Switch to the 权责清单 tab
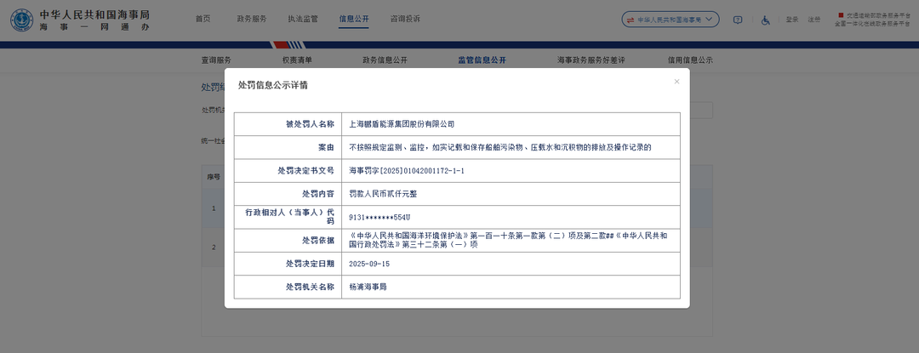 pyautogui.click(x=297, y=60)
